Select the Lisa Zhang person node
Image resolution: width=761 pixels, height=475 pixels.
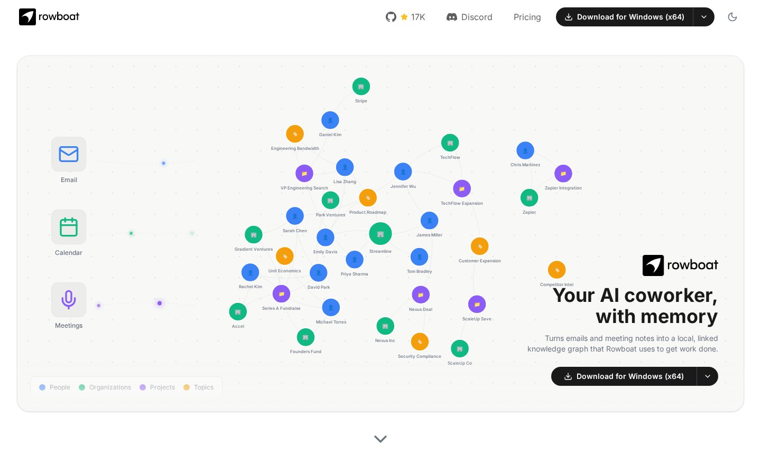(345, 167)
